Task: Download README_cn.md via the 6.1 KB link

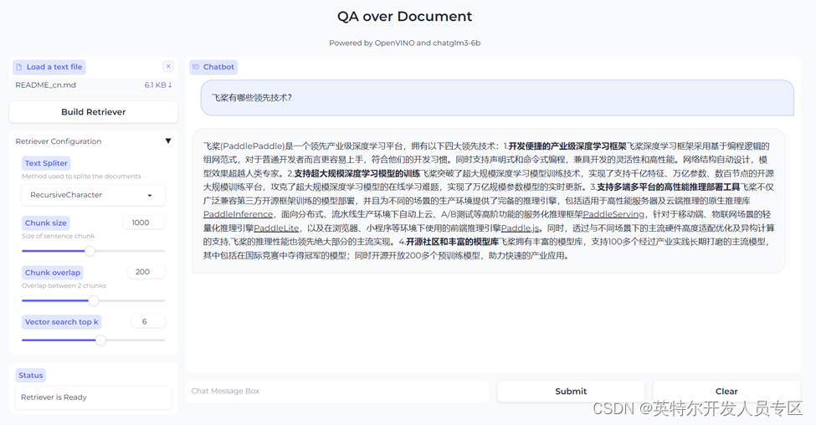Action: pyautogui.click(x=157, y=84)
